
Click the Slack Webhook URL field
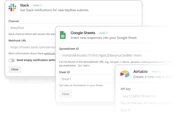click(32, 47)
